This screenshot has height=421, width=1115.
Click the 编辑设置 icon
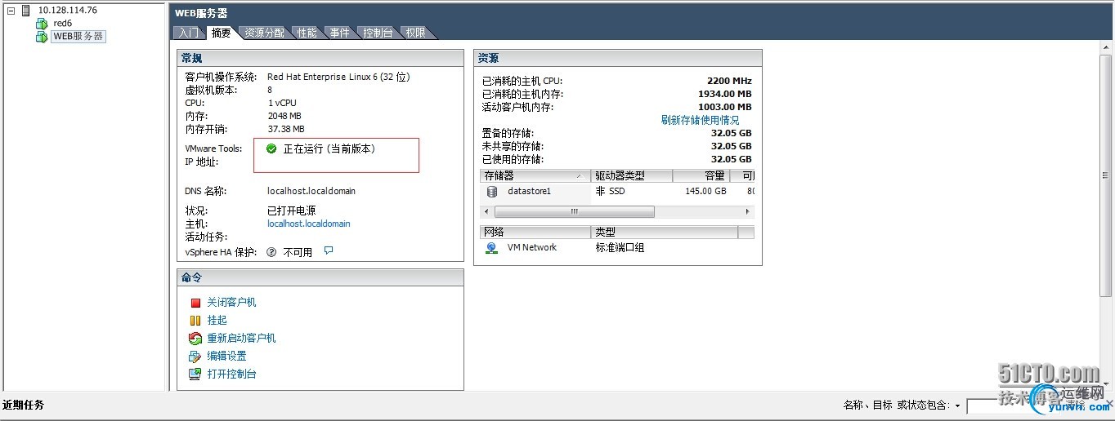click(x=195, y=357)
